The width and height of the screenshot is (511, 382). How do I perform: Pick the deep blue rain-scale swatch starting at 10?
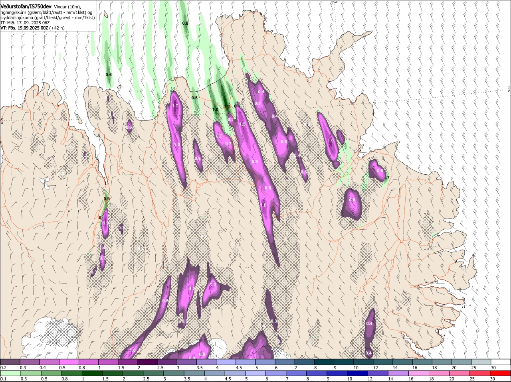[x=357, y=373]
